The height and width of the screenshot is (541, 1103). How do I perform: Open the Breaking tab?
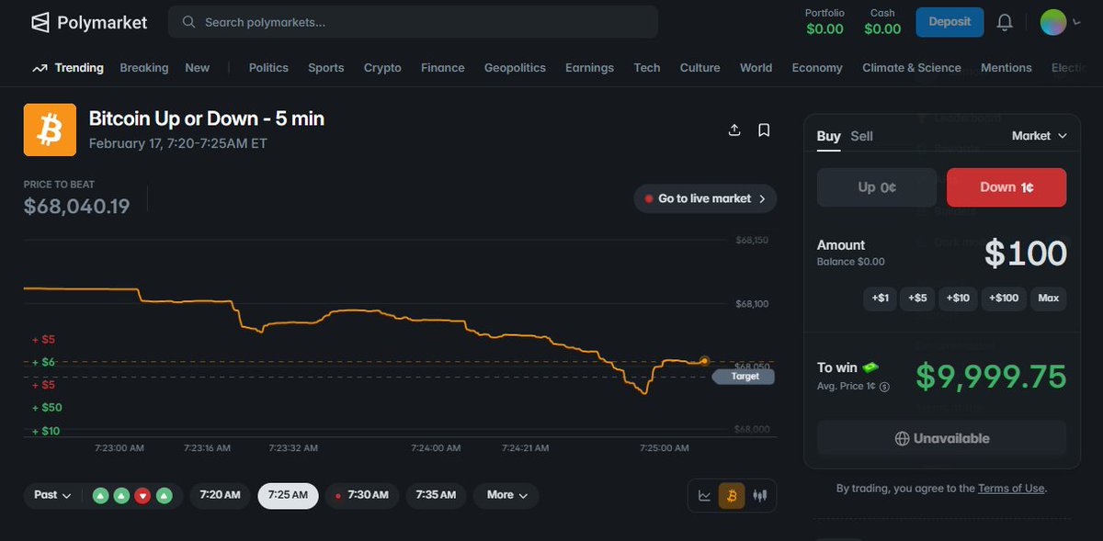(x=144, y=68)
